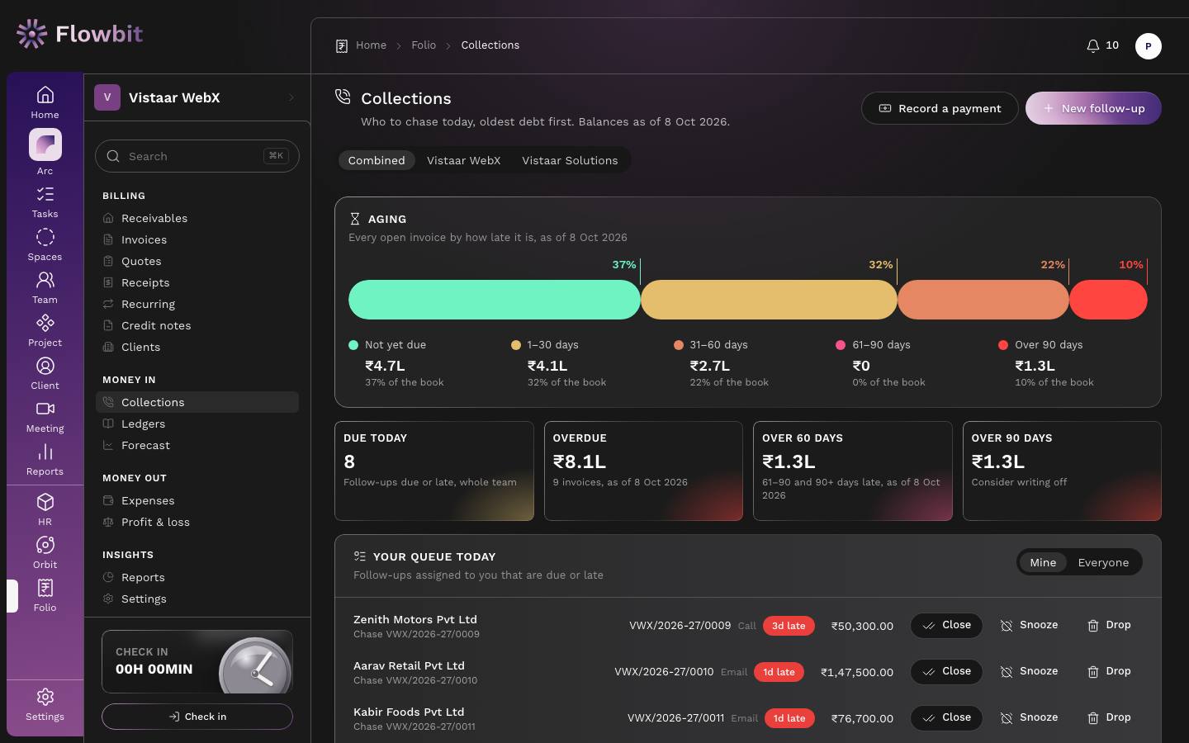Go to Home breadcrumb link

371,45
